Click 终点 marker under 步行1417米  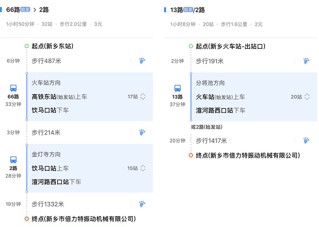point(191,155)
